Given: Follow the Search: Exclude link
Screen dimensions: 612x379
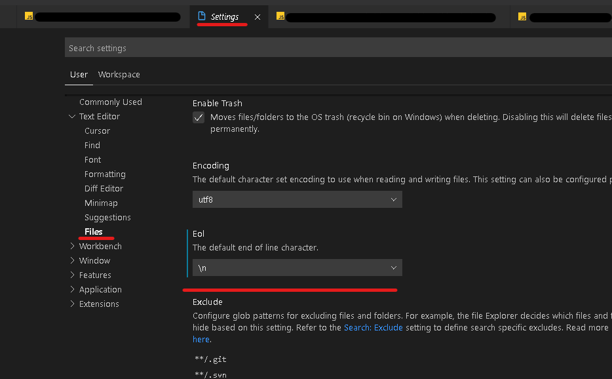Looking at the screenshot, I should coord(373,327).
